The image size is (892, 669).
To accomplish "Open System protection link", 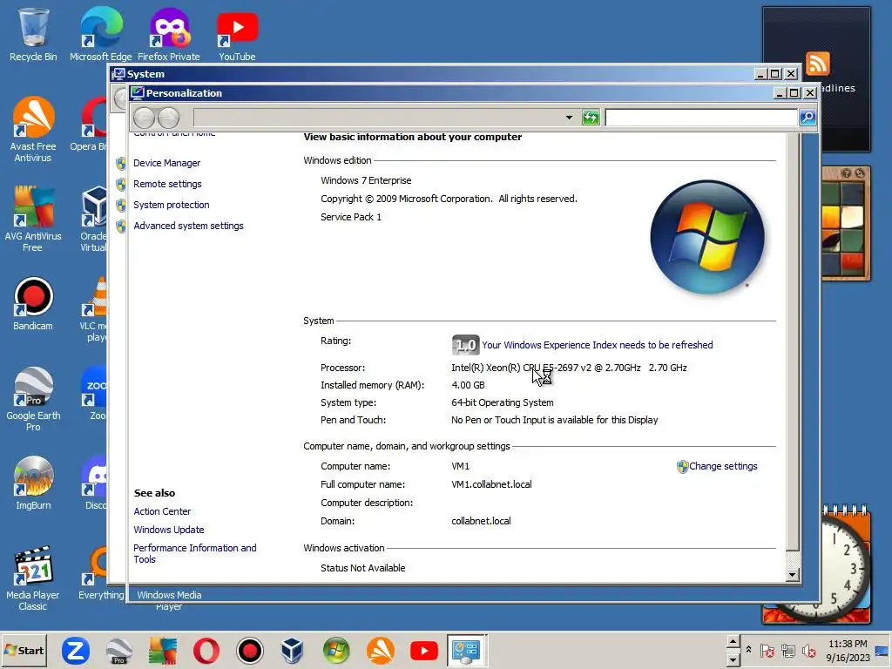I will point(172,205).
